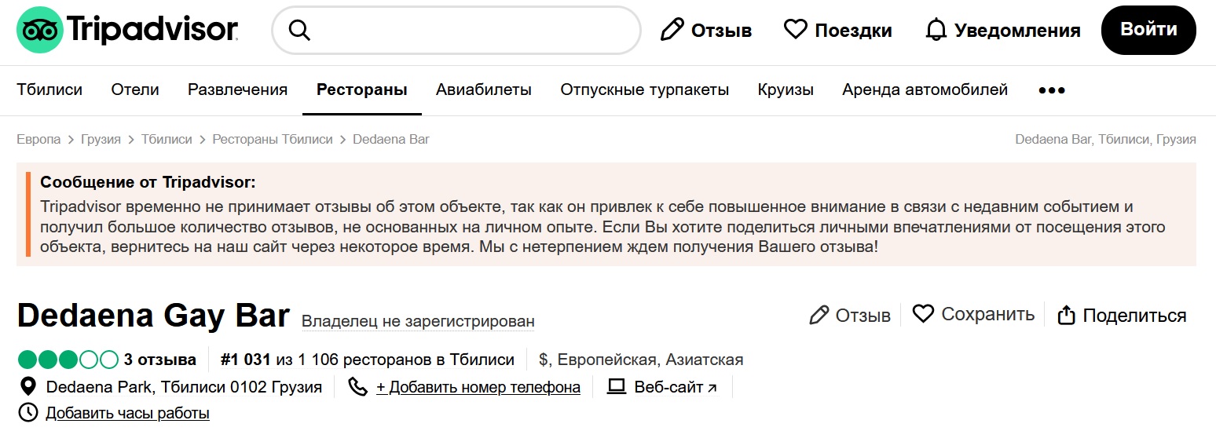Click the Dedaena Bar breadcrumb
The image size is (1216, 431).
click(391, 139)
